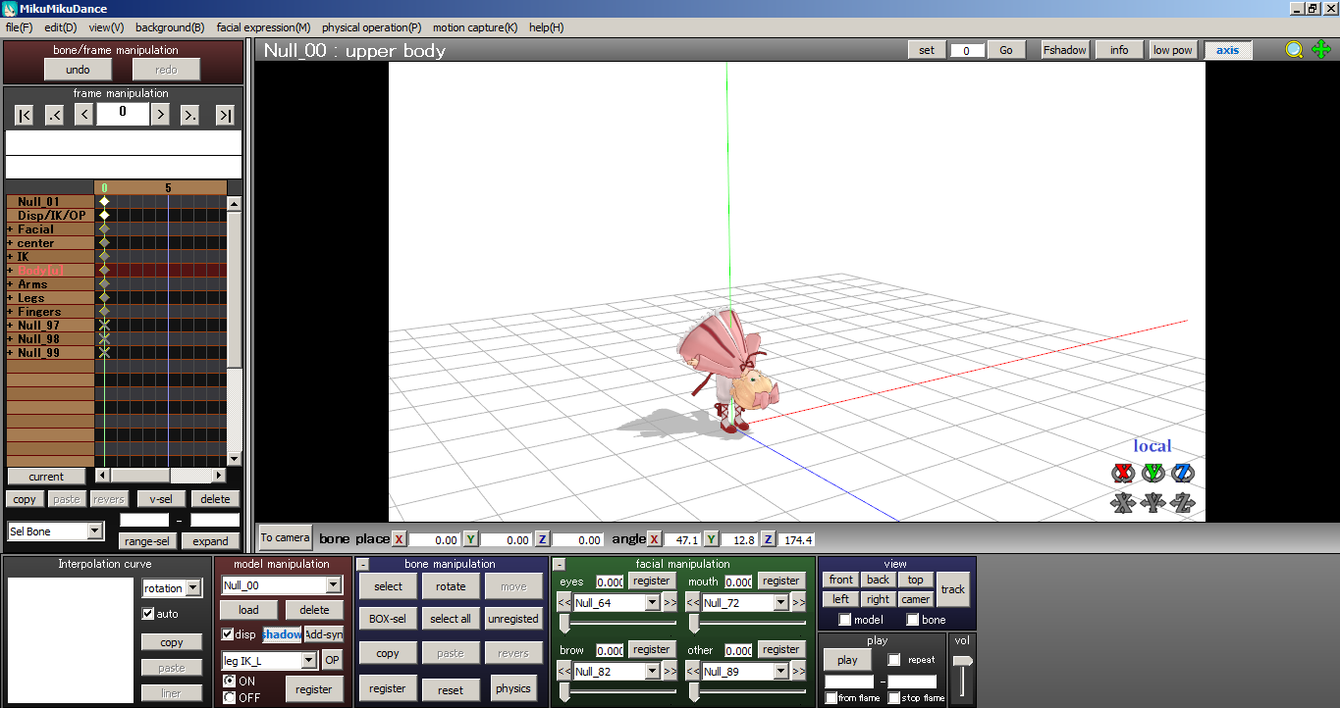The image size is (1340, 708).
Task: Click the undo button
Action: pyautogui.click(x=78, y=70)
